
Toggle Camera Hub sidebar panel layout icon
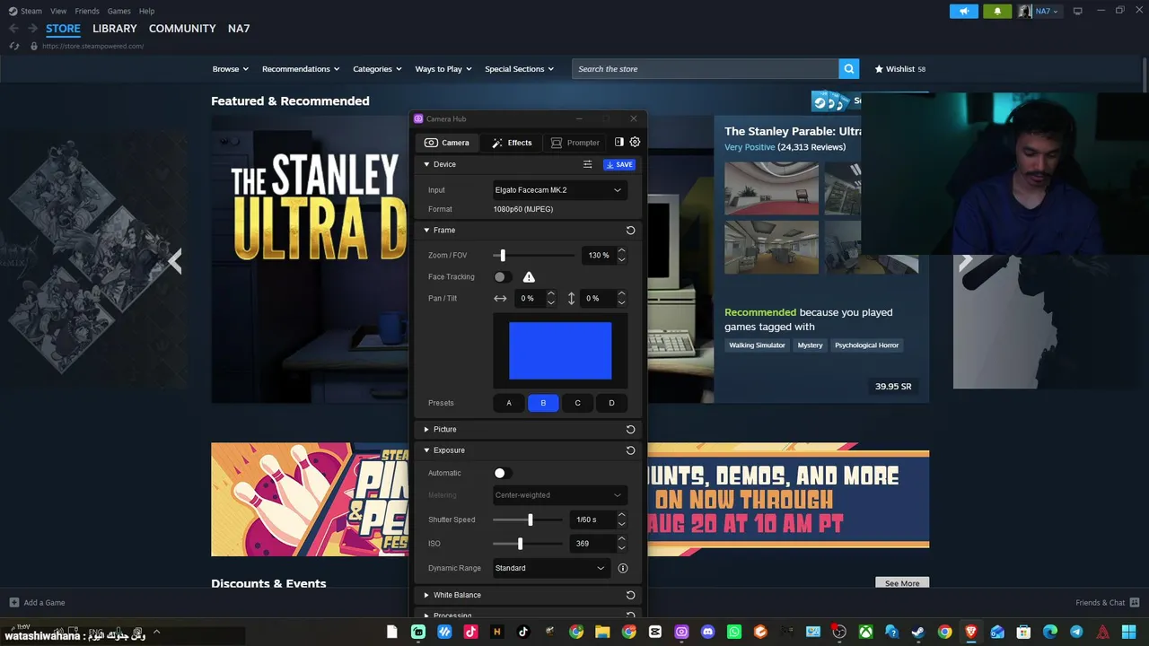(618, 142)
